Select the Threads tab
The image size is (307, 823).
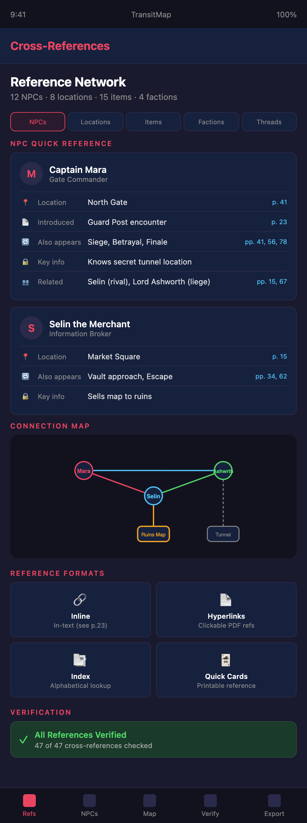(269, 122)
